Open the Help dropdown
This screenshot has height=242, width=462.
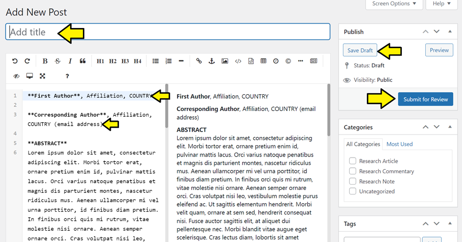pyautogui.click(x=441, y=4)
